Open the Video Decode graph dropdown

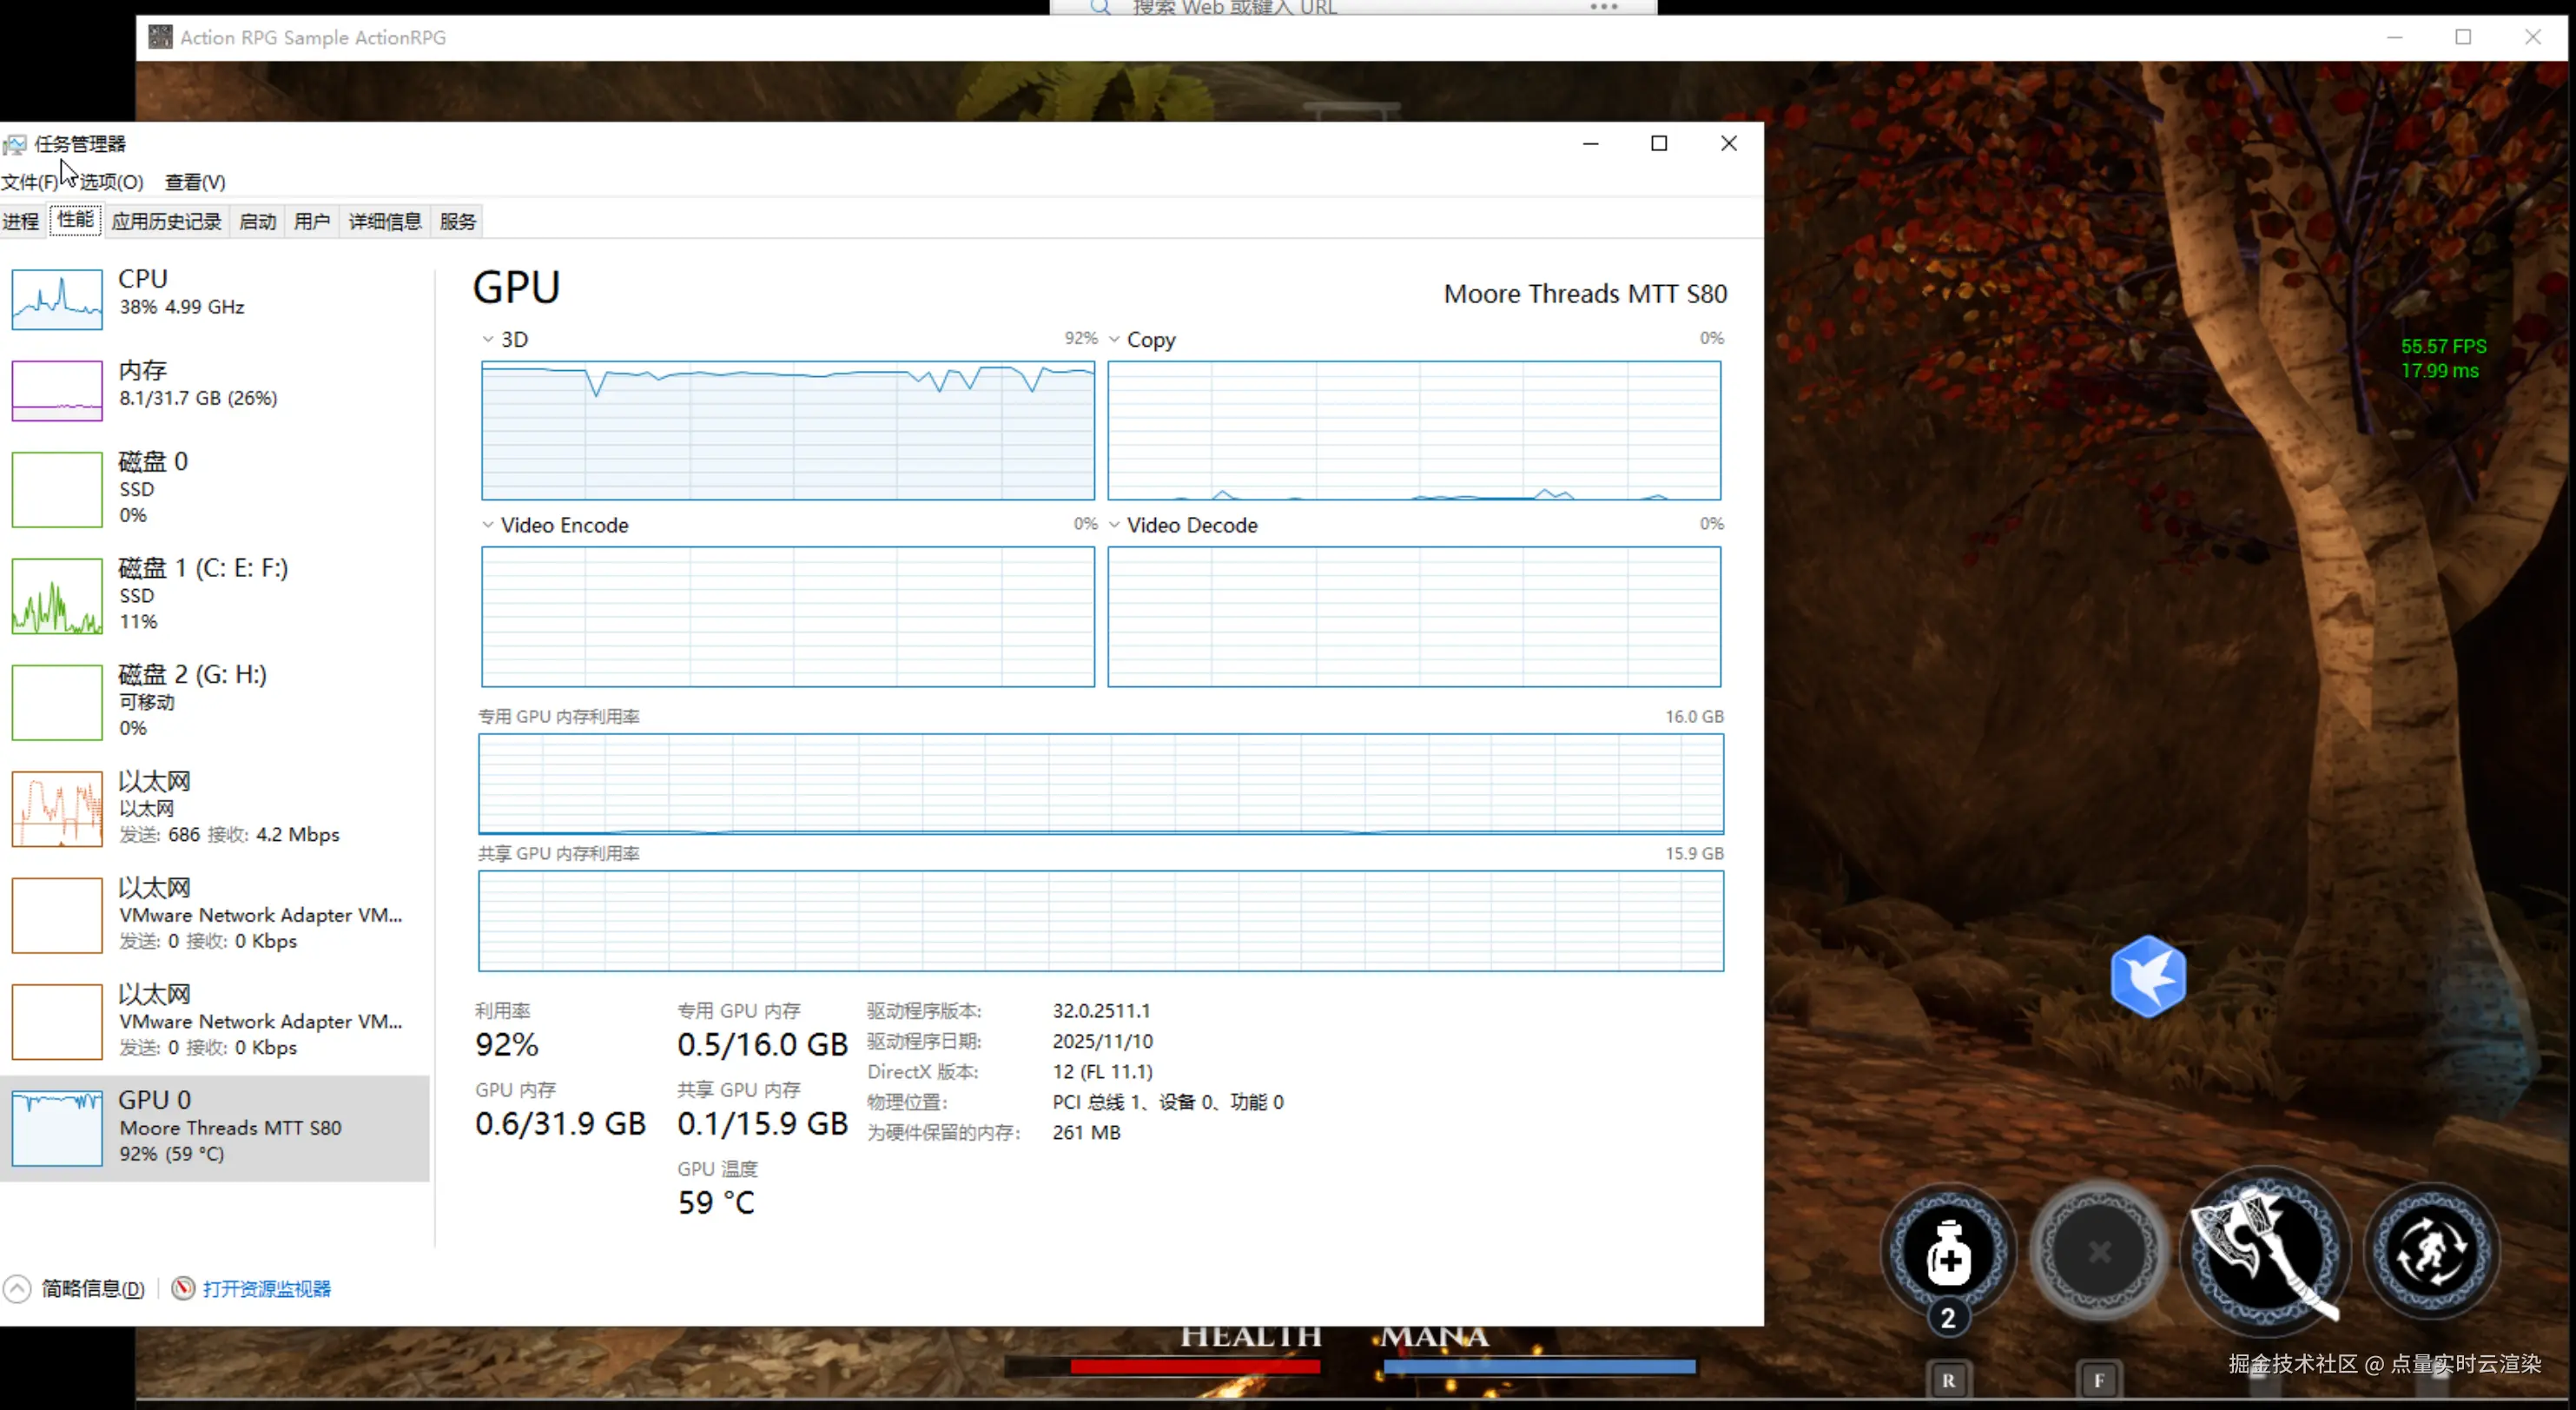coord(1114,525)
